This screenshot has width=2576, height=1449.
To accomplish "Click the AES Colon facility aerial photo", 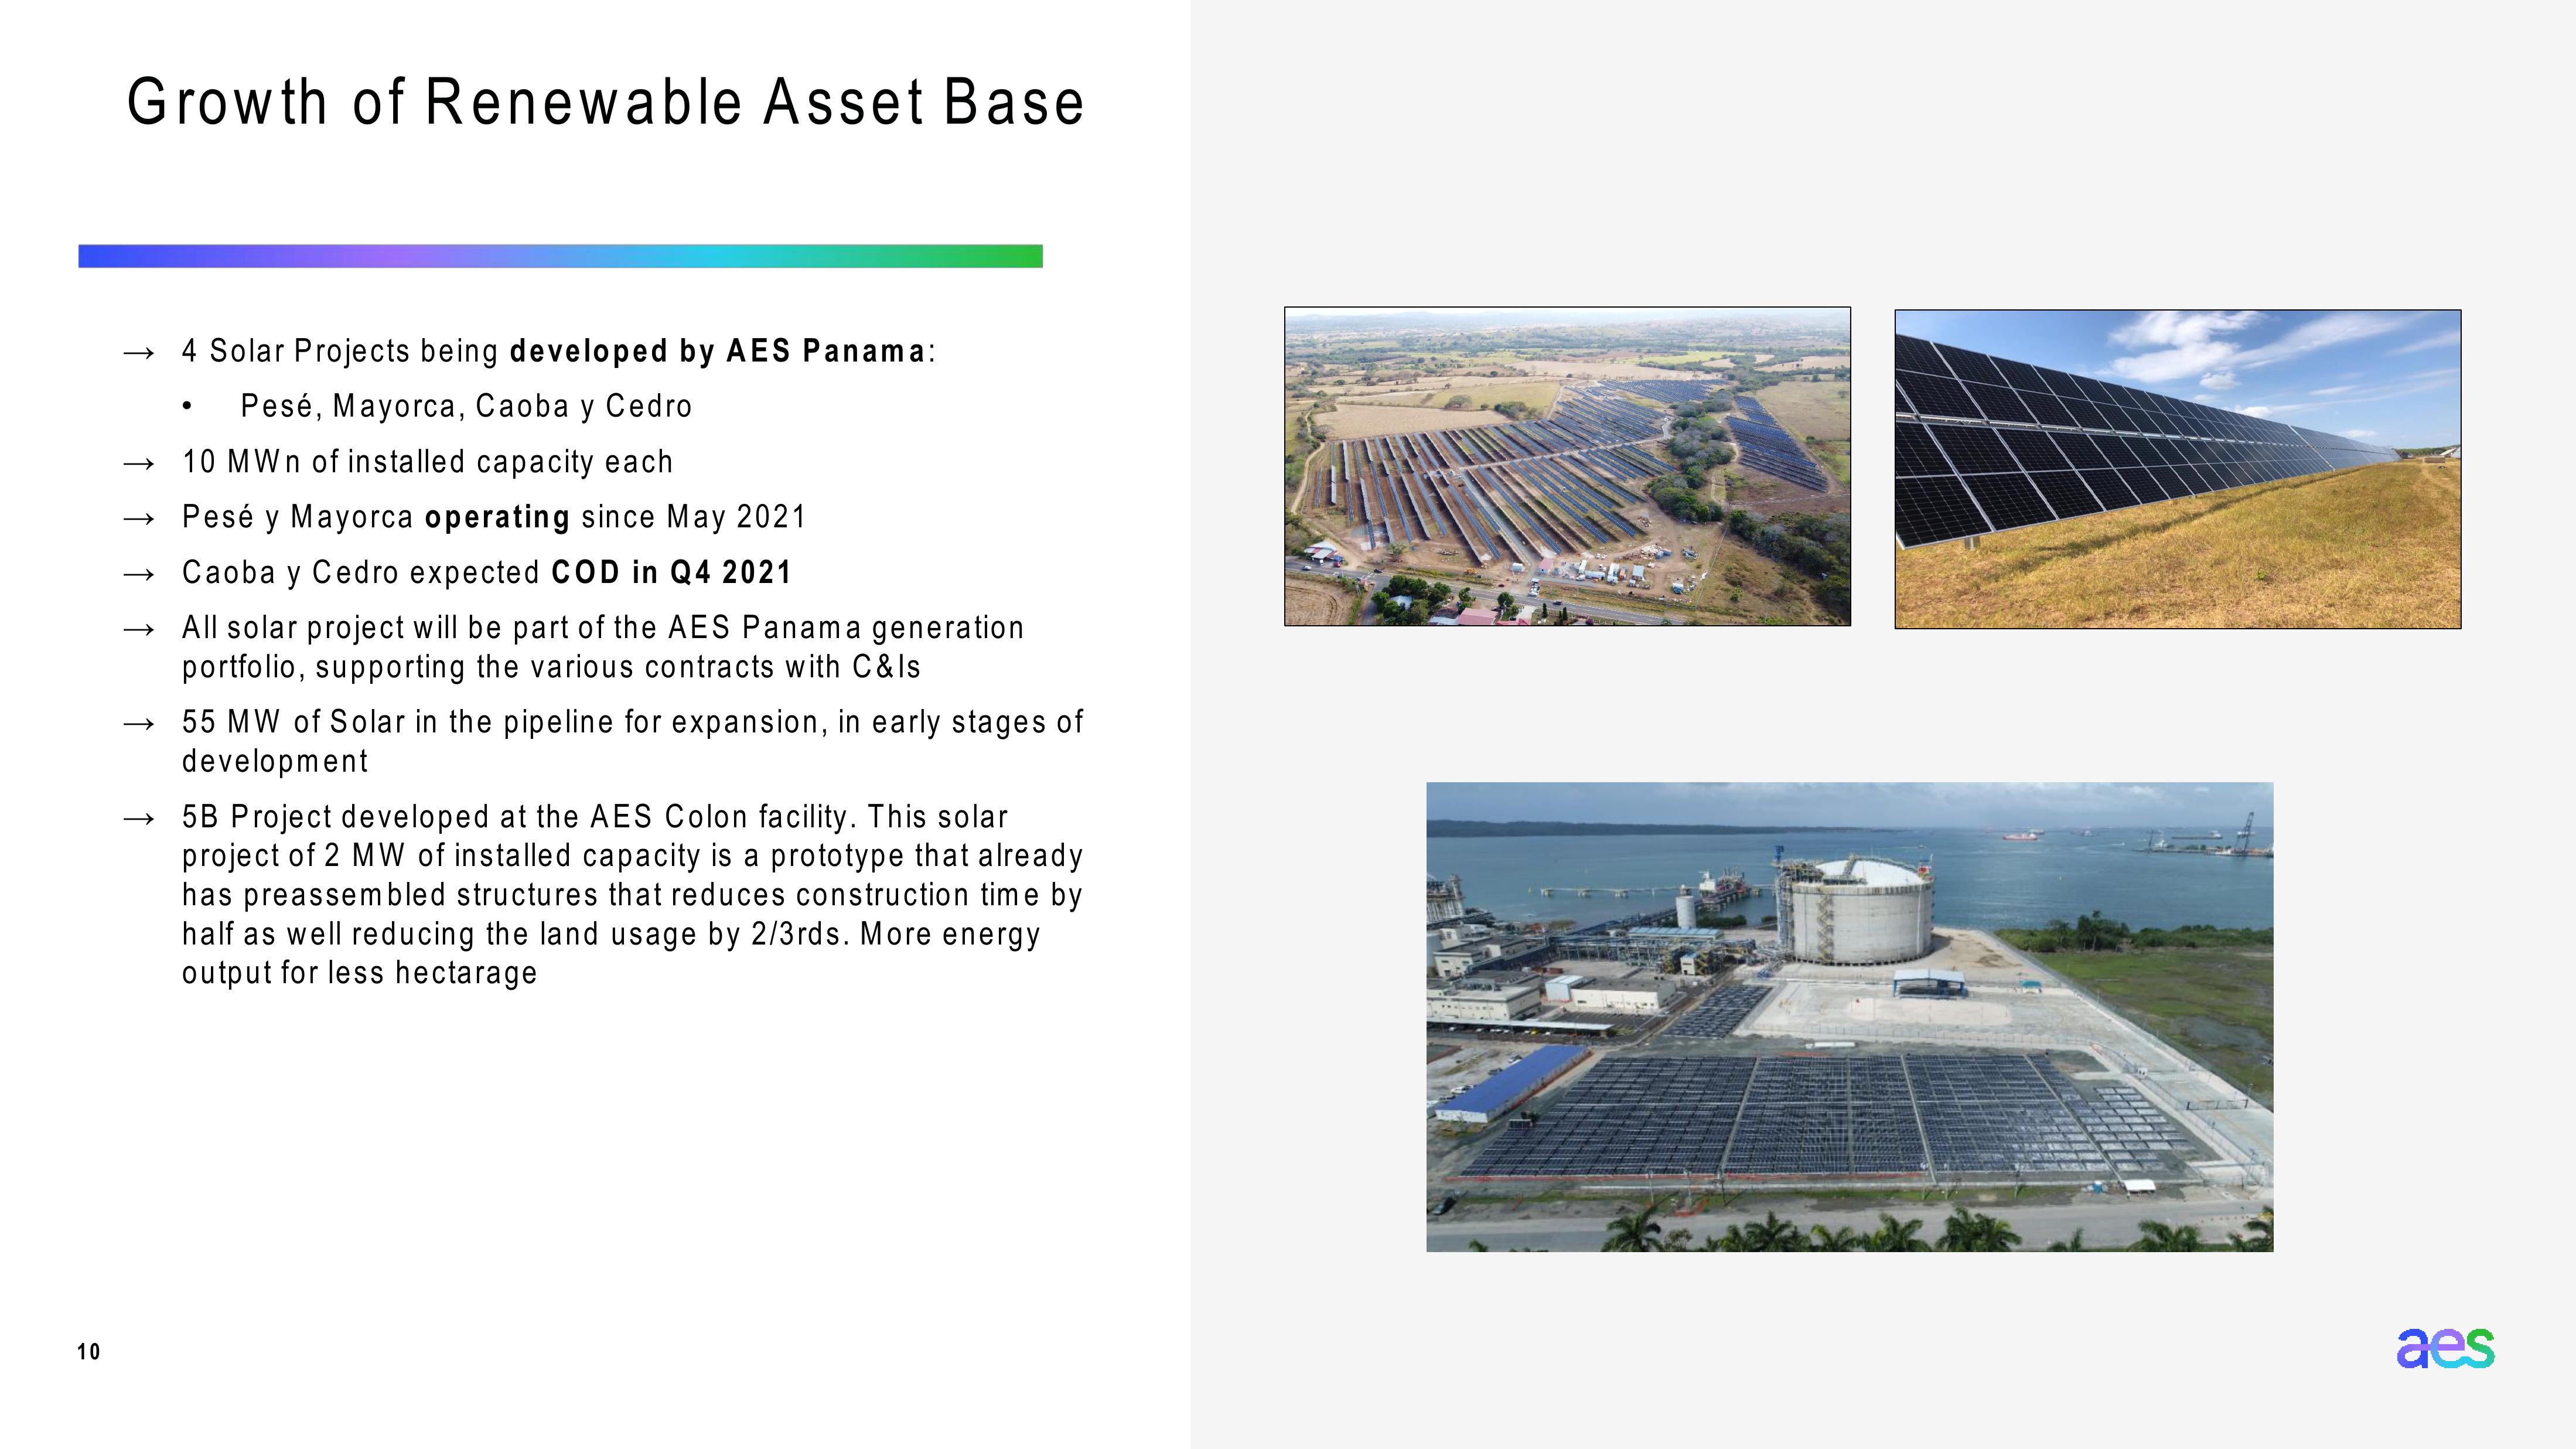I will pos(1850,1017).
